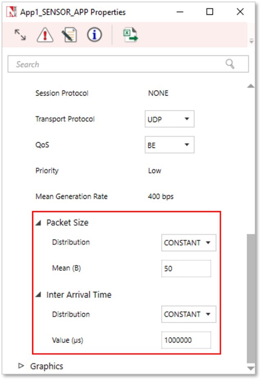This screenshot has height=380, width=261.
Task: Collapse the Packet Size section
Action: [38, 223]
